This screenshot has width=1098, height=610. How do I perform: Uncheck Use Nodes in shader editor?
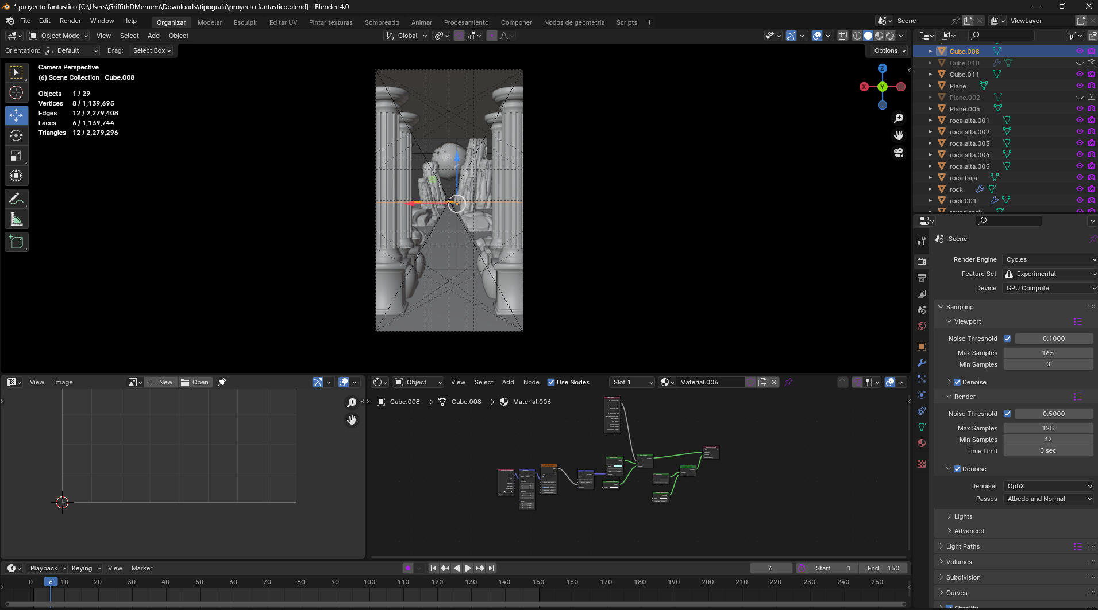pos(551,382)
